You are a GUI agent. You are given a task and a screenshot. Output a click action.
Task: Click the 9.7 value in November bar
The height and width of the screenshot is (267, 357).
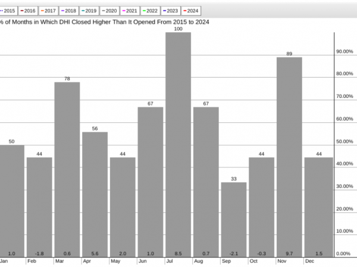pyautogui.click(x=289, y=253)
